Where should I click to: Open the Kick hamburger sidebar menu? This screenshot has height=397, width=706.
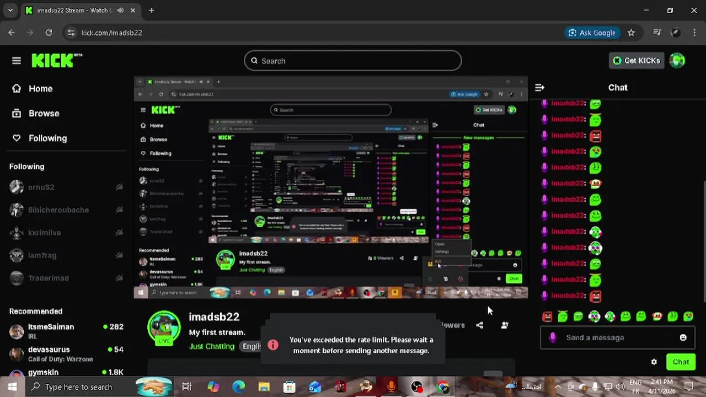tap(16, 61)
